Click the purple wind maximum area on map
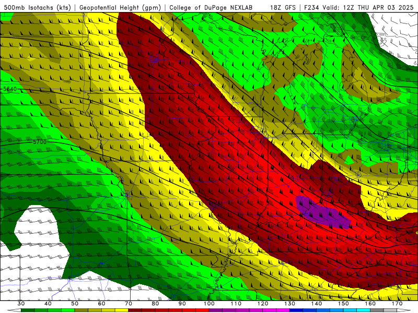 (x=322, y=212)
